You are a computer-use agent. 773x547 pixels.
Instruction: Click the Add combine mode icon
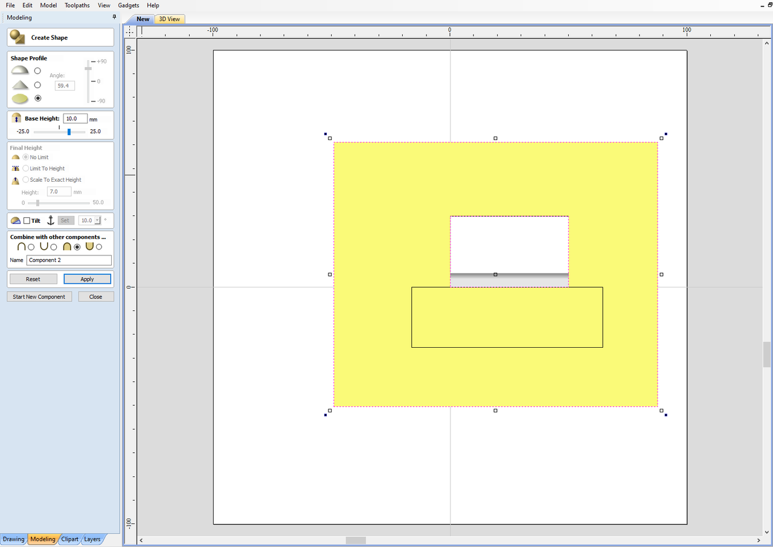click(22, 246)
